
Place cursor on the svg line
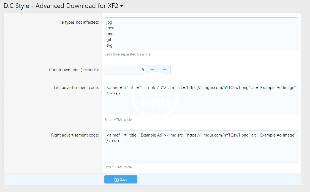109,45
